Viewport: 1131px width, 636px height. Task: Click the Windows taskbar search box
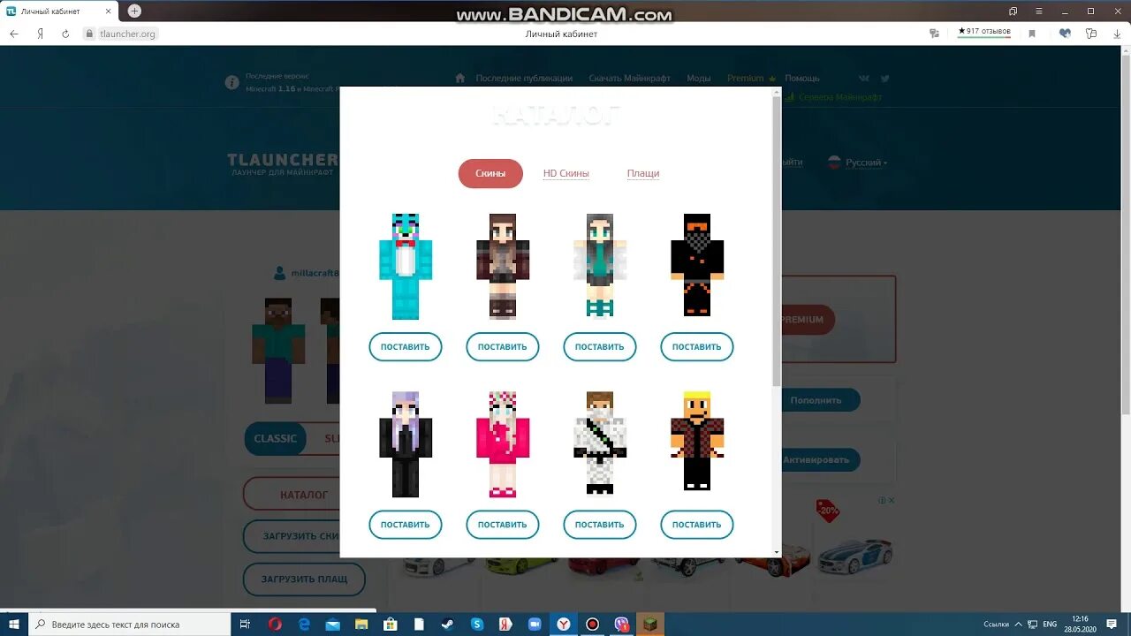coord(129,624)
